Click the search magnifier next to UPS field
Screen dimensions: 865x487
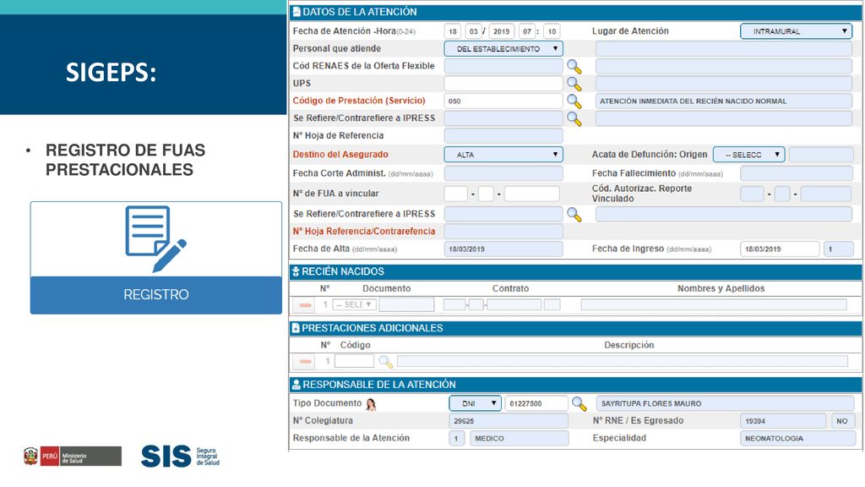tap(574, 84)
